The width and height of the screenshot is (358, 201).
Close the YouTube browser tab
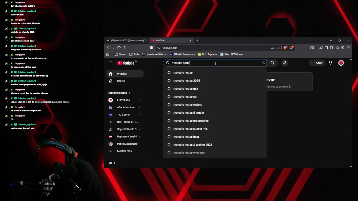191,40
